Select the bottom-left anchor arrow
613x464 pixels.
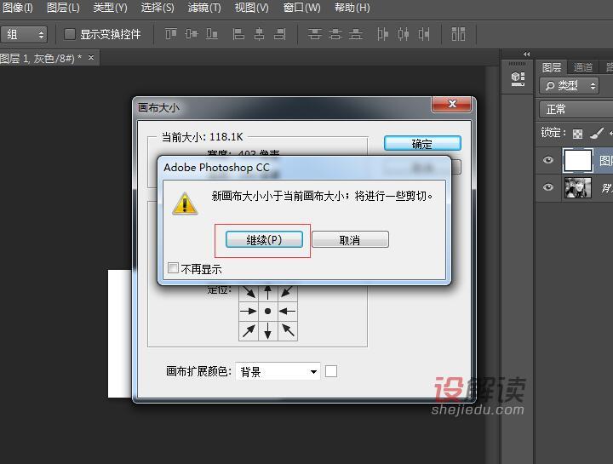(x=249, y=330)
